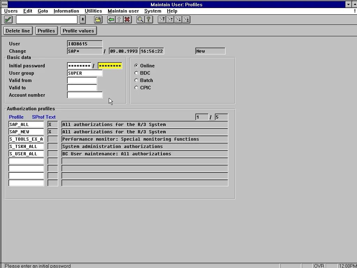357x268 pixels.
Task: Click the Save folder icon in toolbar
Action: click(x=98, y=20)
